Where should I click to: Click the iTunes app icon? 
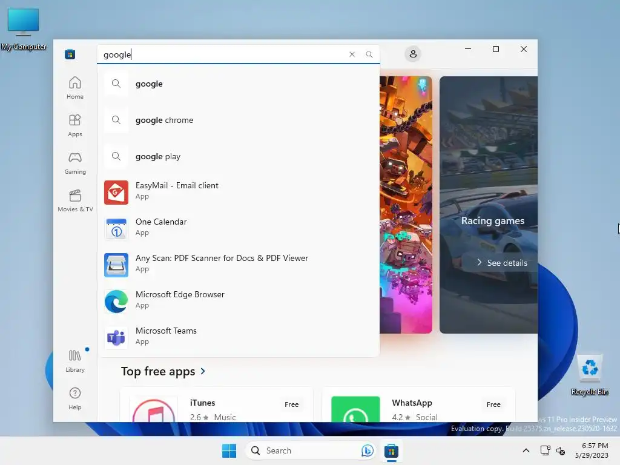coord(154,410)
